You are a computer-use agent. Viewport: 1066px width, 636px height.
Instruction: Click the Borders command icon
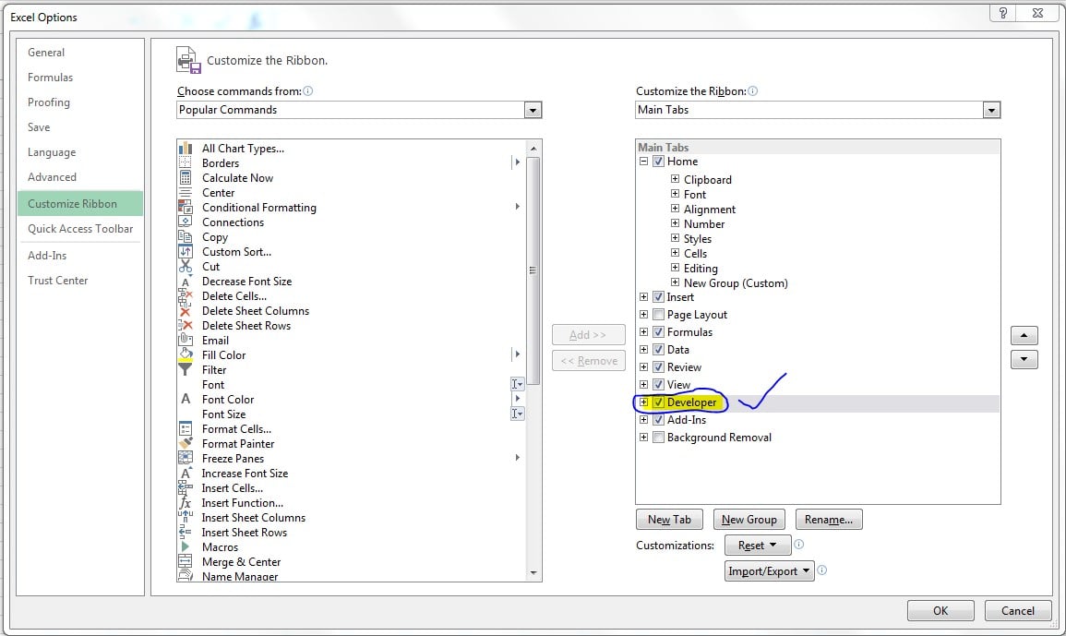click(185, 162)
